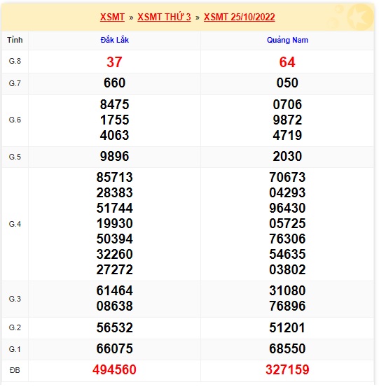Image resolution: width=379 pixels, height=389 pixels.
Task: Click the G.2 row label
Action: (x=15, y=327)
